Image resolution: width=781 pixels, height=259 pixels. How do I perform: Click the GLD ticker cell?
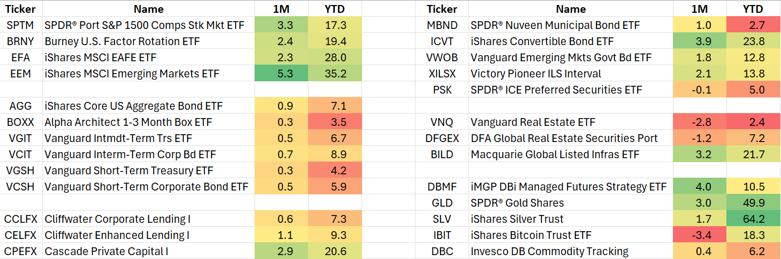[442, 203]
